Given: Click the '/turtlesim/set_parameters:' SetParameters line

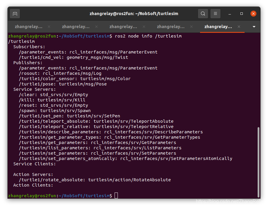Looking at the screenshot, I should [x=97, y=153].
